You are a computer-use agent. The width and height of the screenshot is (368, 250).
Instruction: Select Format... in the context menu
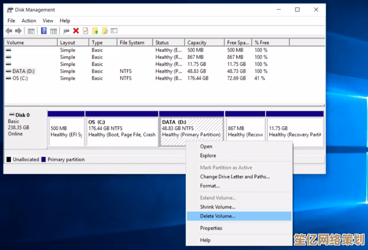[x=239, y=186]
